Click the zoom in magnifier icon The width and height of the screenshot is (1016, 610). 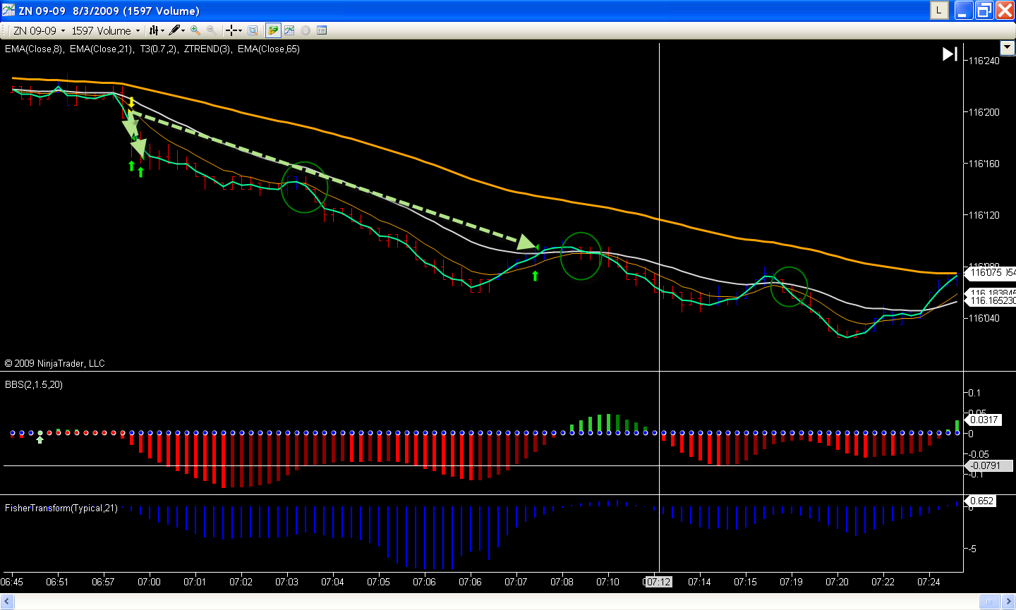click(x=195, y=30)
